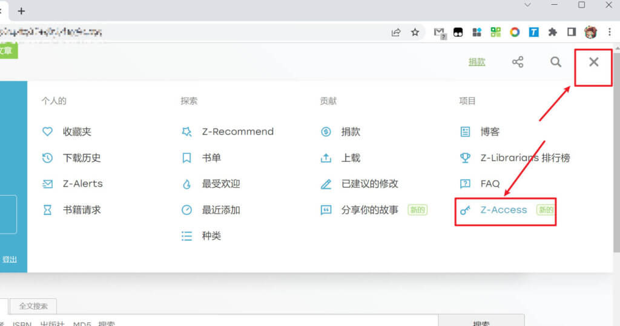
Task: Select 最受欢迎 most popular
Action: click(220, 184)
